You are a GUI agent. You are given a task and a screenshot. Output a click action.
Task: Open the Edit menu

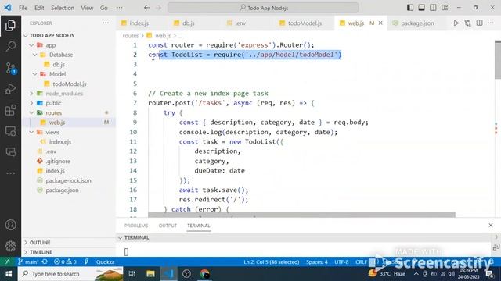pyautogui.click(x=39, y=8)
